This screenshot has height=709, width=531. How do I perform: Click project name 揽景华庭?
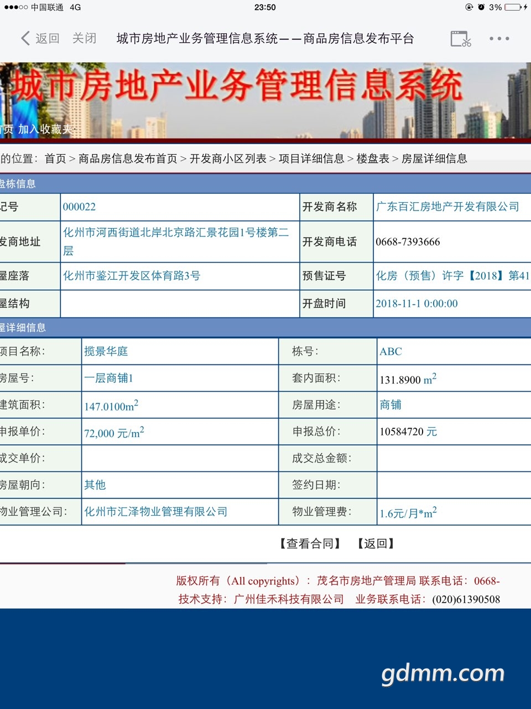point(106,351)
